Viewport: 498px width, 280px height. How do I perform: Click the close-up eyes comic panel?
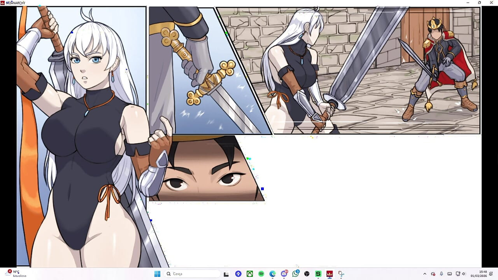(x=207, y=168)
